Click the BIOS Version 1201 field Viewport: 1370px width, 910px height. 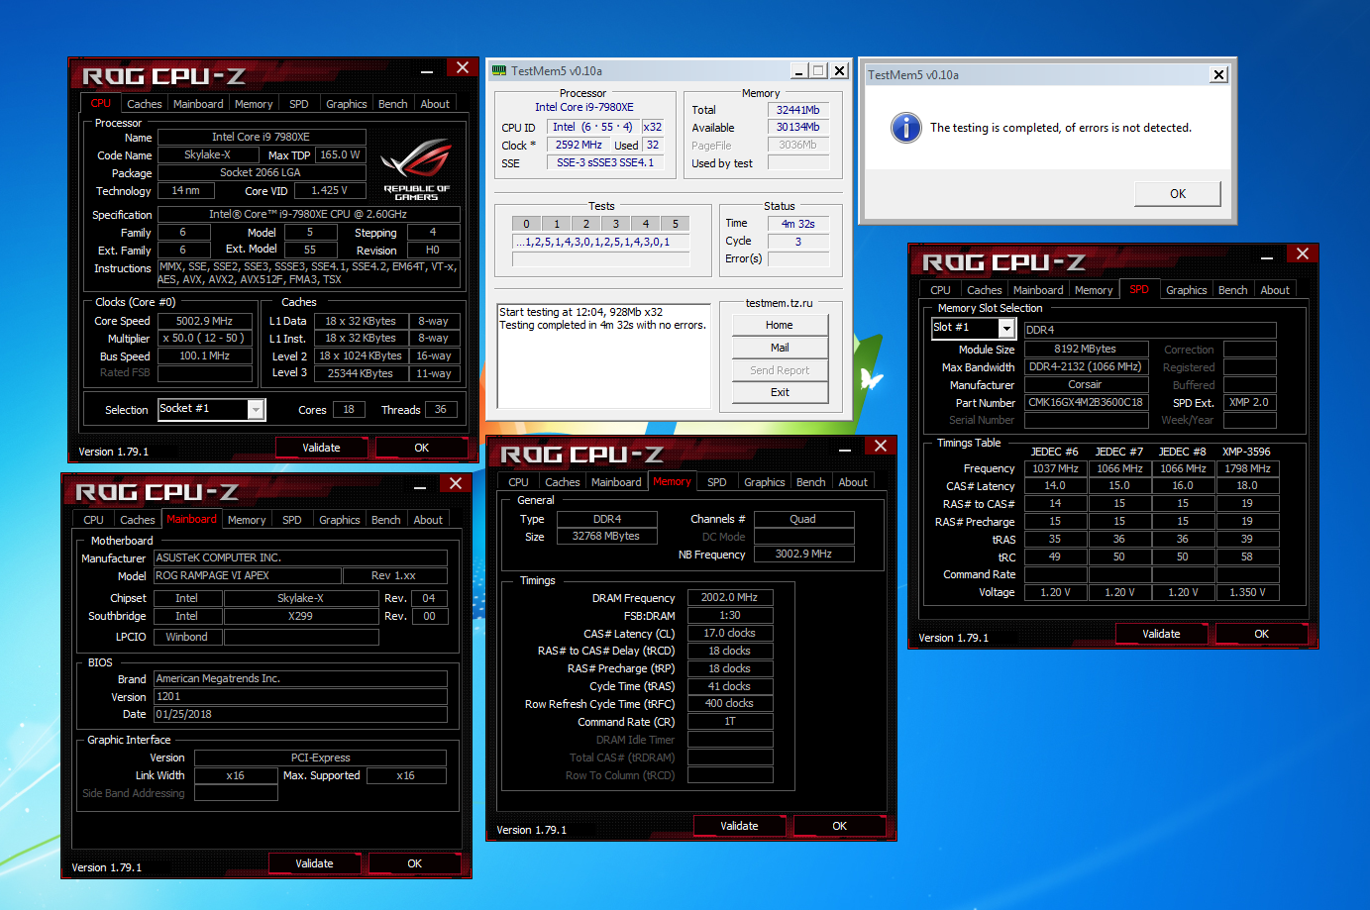[x=300, y=696]
